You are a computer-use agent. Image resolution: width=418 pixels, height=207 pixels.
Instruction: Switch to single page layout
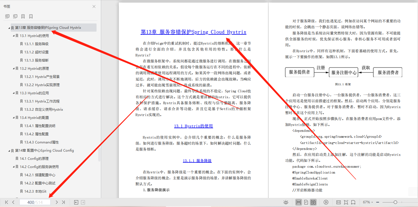[306, 202]
